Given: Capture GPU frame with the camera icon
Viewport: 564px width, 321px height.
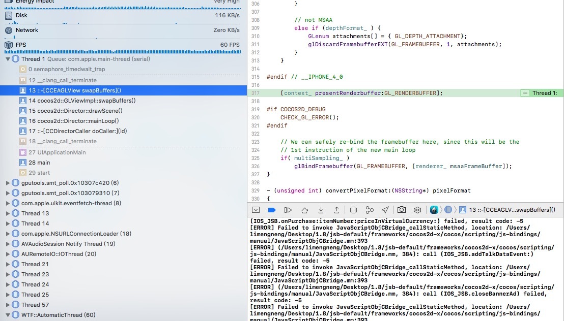Looking at the screenshot, I should pyautogui.click(x=402, y=210).
